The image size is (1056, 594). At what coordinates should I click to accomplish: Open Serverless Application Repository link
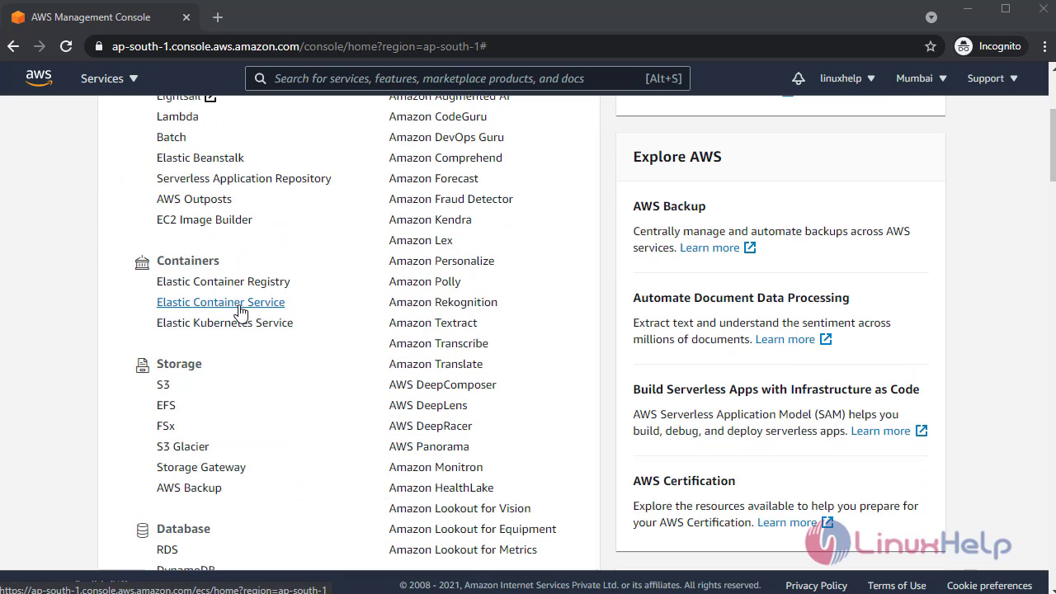pyautogui.click(x=243, y=178)
